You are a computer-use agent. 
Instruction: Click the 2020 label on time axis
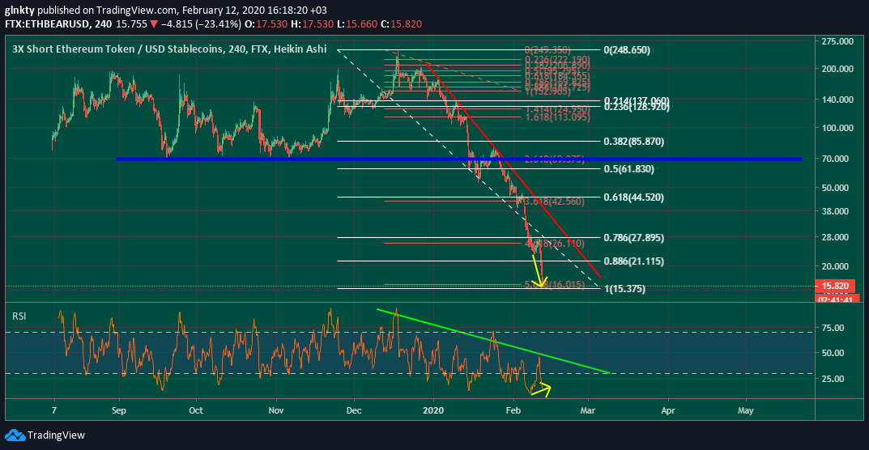[x=433, y=412]
